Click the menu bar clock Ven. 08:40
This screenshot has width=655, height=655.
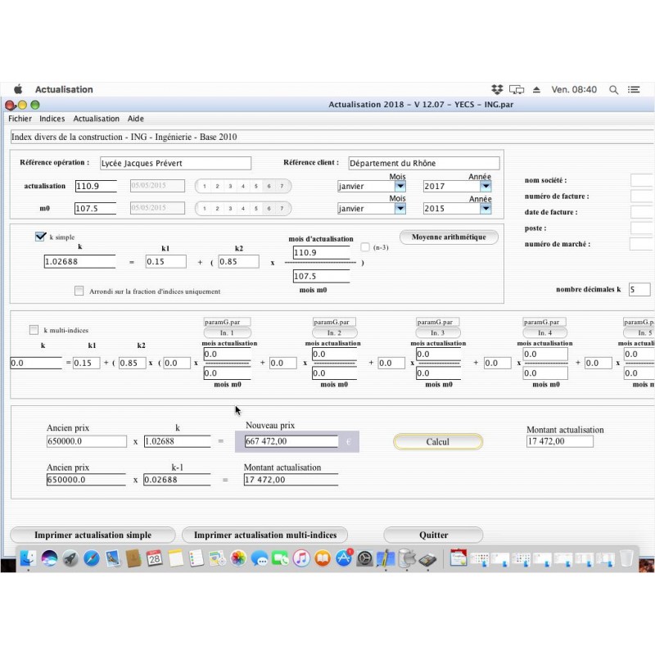(574, 89)
